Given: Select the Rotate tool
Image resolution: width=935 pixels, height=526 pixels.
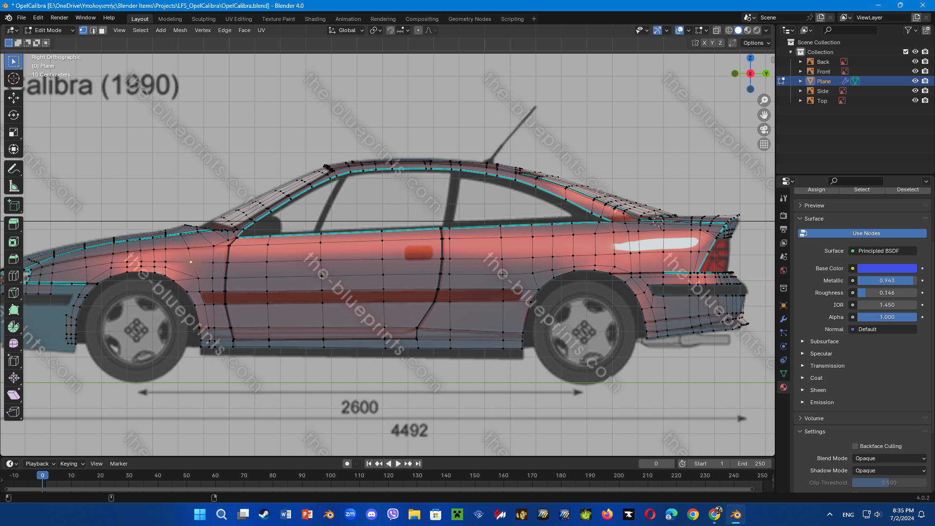Looking at the screenshot, I should coord(14,115).
